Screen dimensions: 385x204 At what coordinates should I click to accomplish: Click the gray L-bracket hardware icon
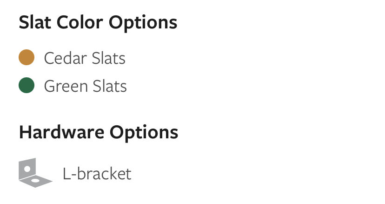point(36,173)
